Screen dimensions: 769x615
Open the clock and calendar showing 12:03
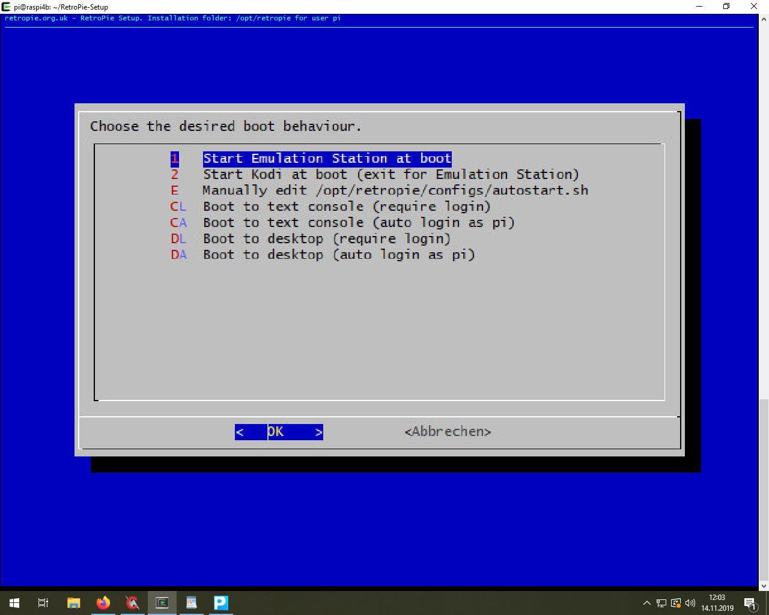click(717, 603)
